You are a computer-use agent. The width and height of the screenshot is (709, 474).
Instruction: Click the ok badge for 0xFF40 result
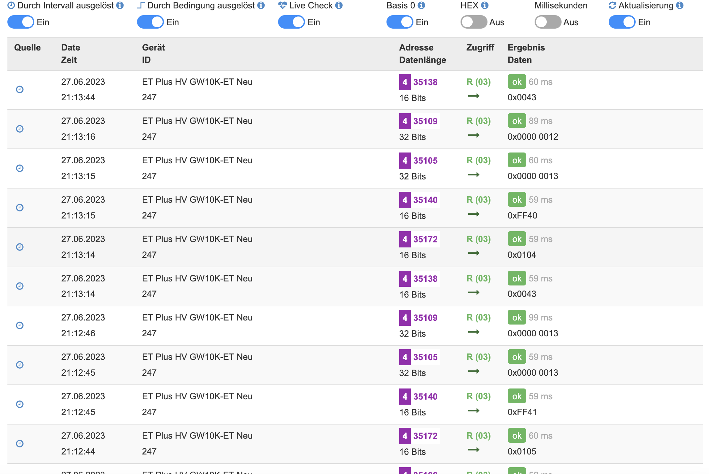pyautogui.click(x=516, y=200)
